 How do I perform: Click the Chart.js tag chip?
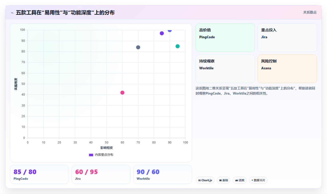(x=205, y=180)
